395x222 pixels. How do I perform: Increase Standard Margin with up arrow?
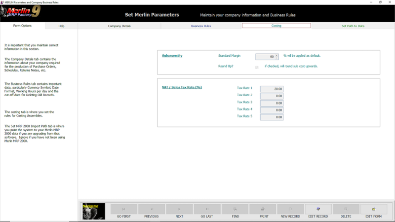point(277,55)
